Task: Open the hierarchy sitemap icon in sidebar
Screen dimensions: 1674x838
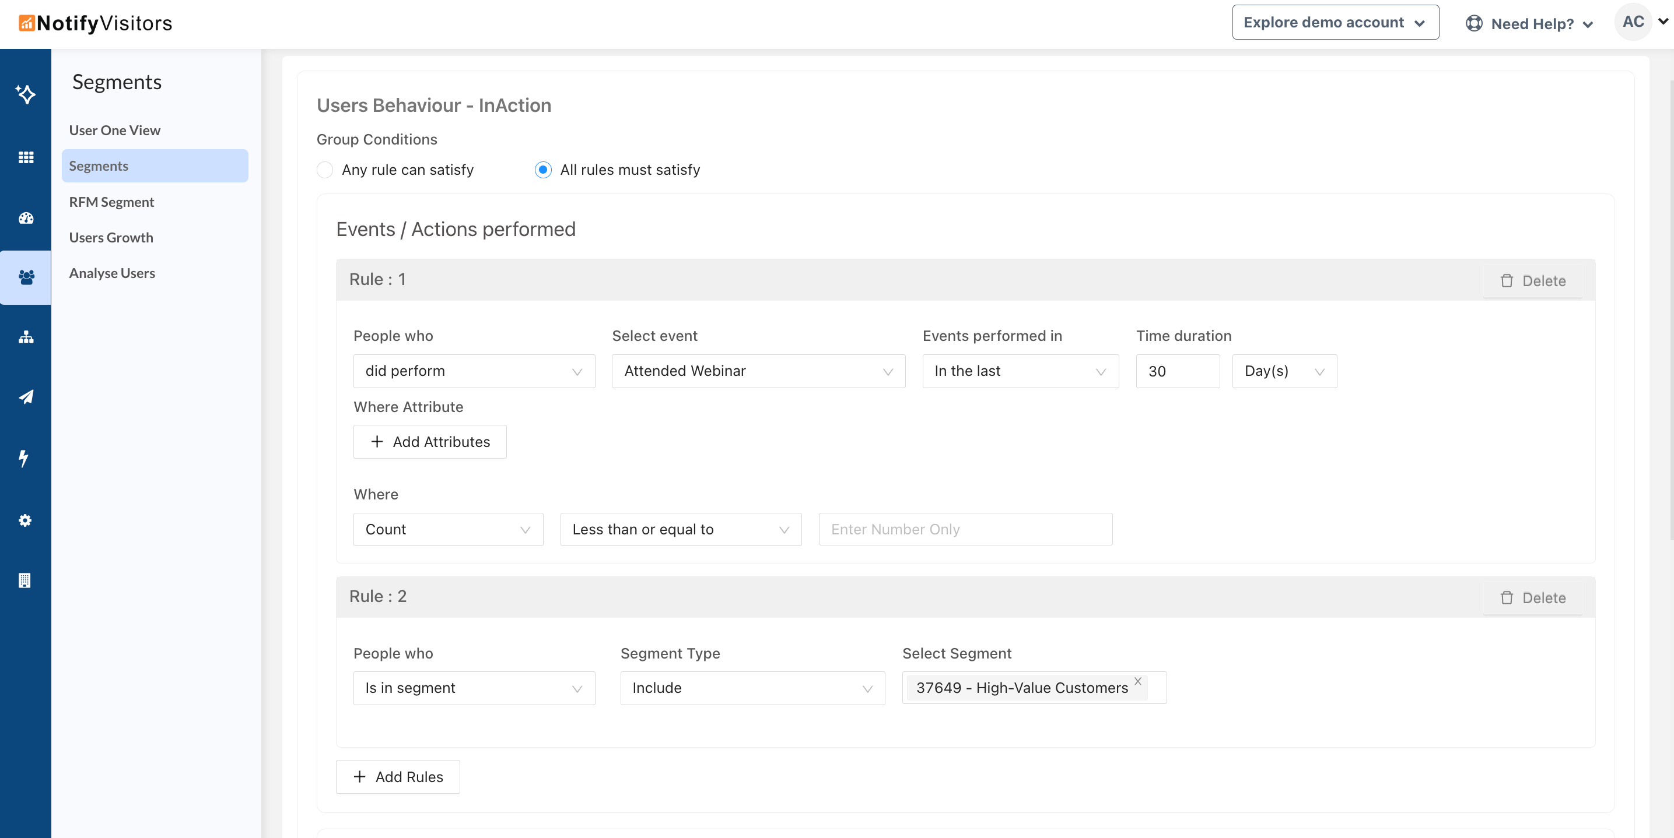Action: click(x=25, y=337)
